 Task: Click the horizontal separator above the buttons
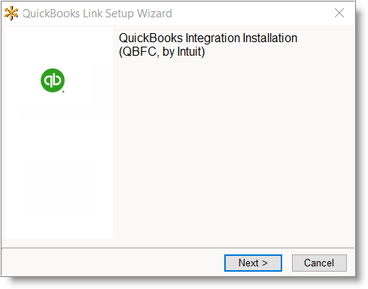[178, 248]
